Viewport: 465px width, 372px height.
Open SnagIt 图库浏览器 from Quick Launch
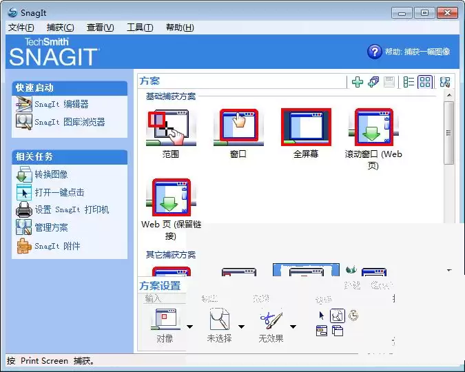pos(61,122)
